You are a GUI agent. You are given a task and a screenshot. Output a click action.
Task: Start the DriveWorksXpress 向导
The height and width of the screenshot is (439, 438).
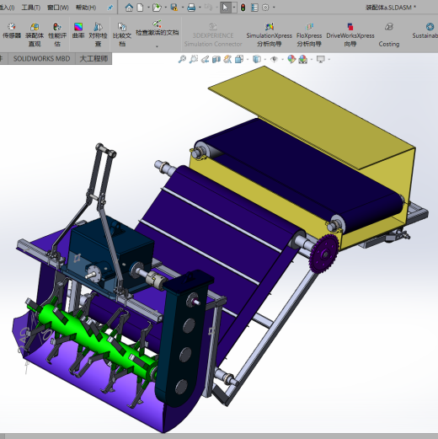coord(350,35)
